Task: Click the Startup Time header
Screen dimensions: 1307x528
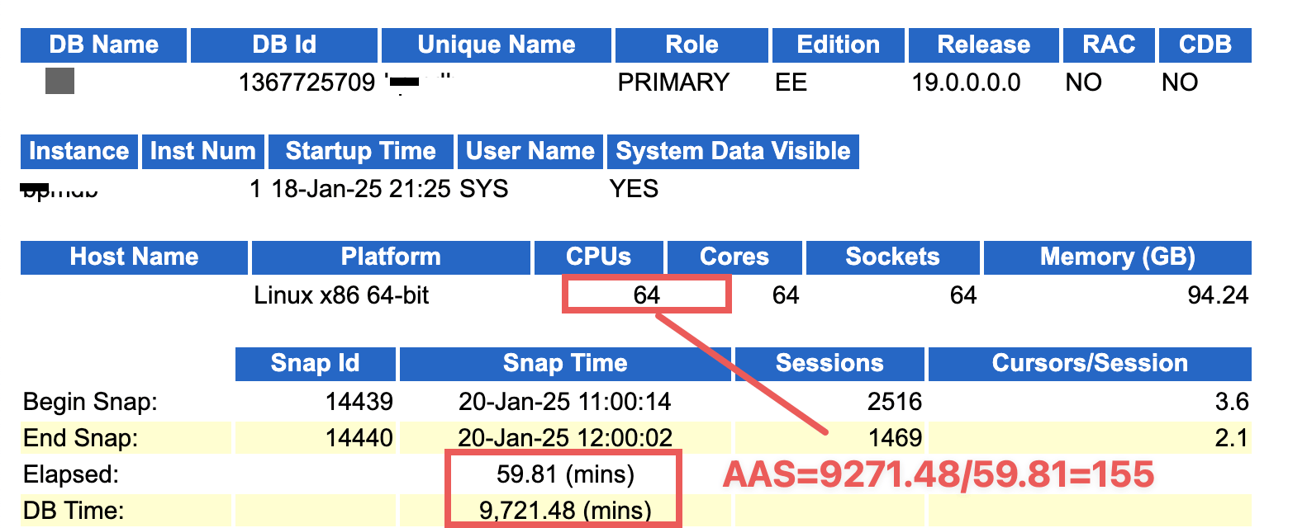Action: point(360,151)
